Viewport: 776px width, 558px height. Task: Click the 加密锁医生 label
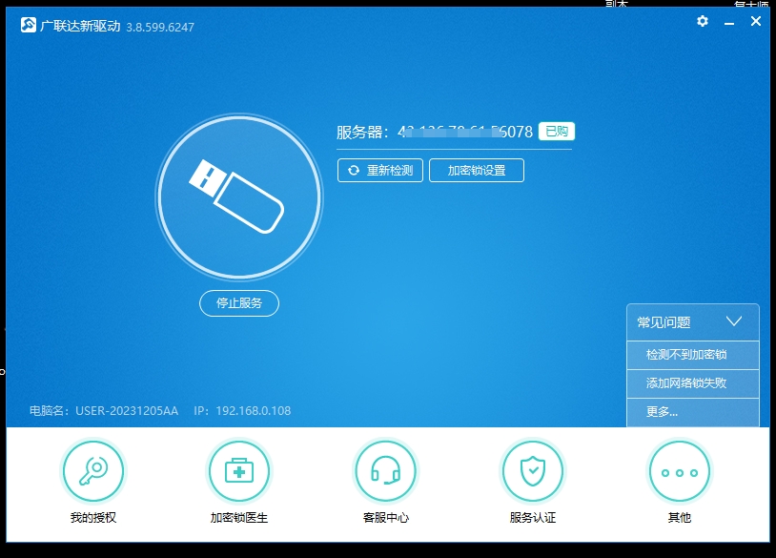point(239,517)
